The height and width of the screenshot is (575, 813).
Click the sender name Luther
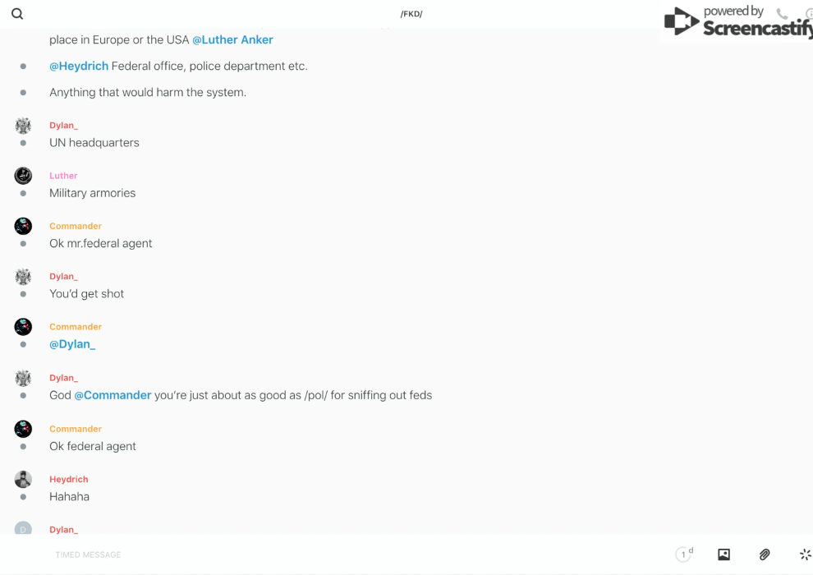click(63, 176)
